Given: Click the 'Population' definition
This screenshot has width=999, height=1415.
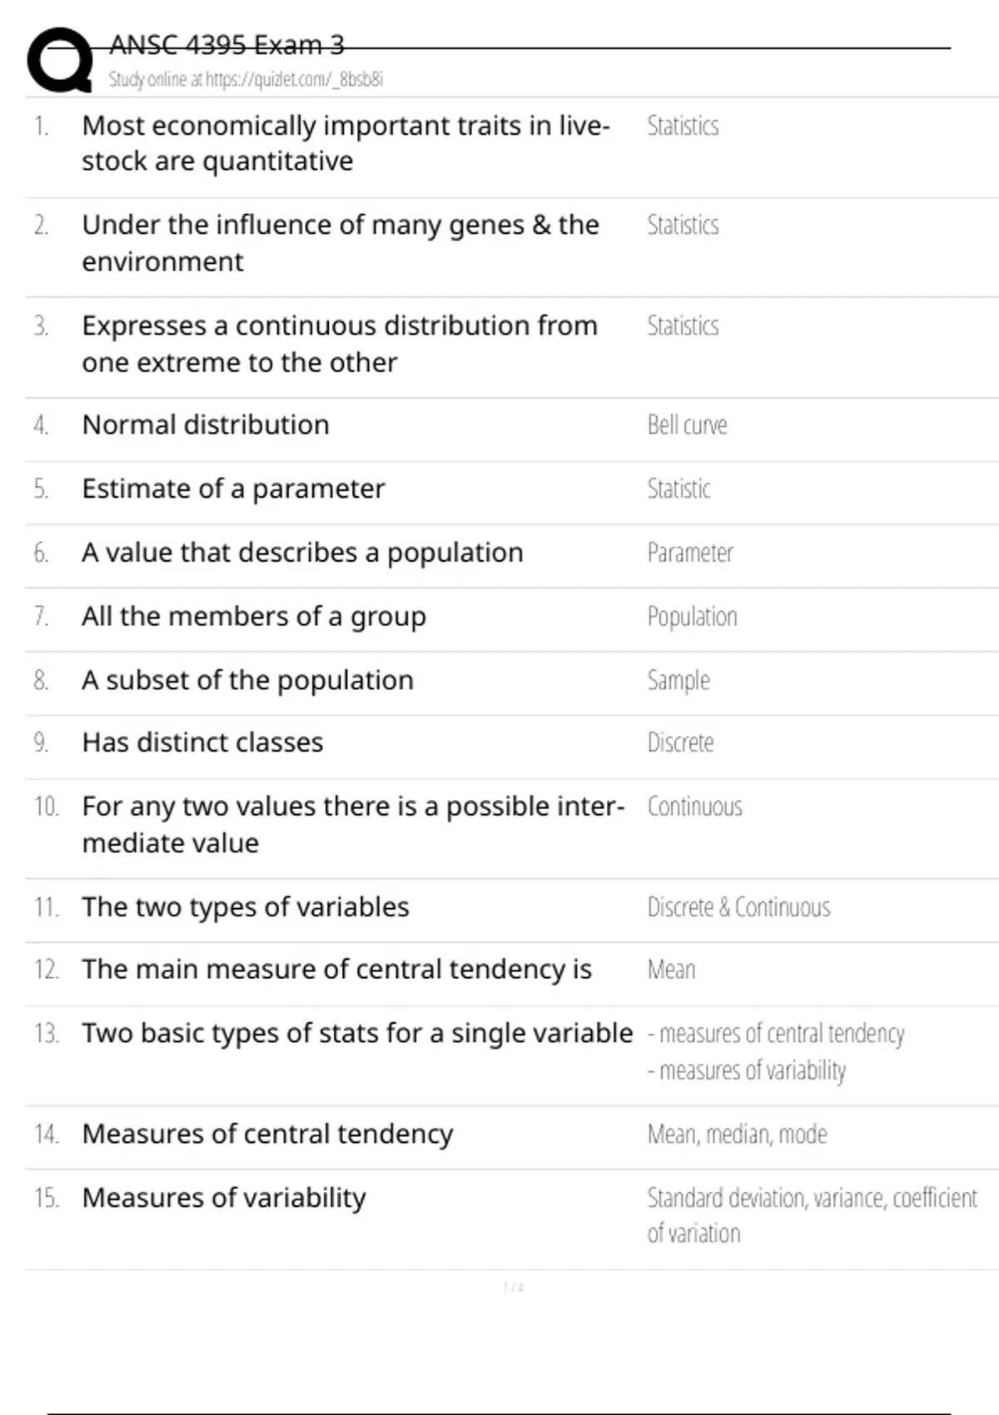Looking at the screenshot, I should coord(692,617).
